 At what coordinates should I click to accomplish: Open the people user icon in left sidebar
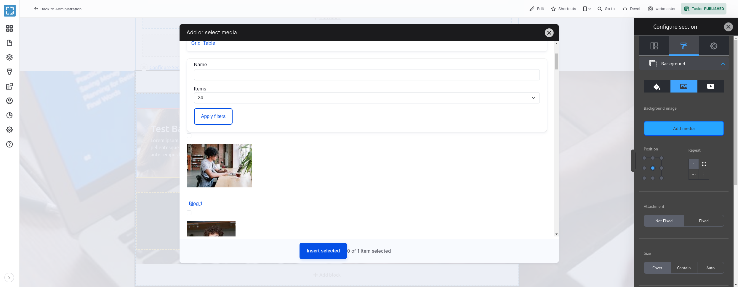pos(9,101)
